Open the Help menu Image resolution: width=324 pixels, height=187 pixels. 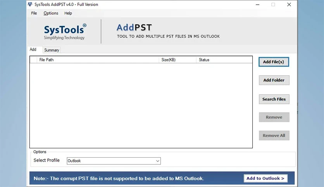[x=68, y=13]
